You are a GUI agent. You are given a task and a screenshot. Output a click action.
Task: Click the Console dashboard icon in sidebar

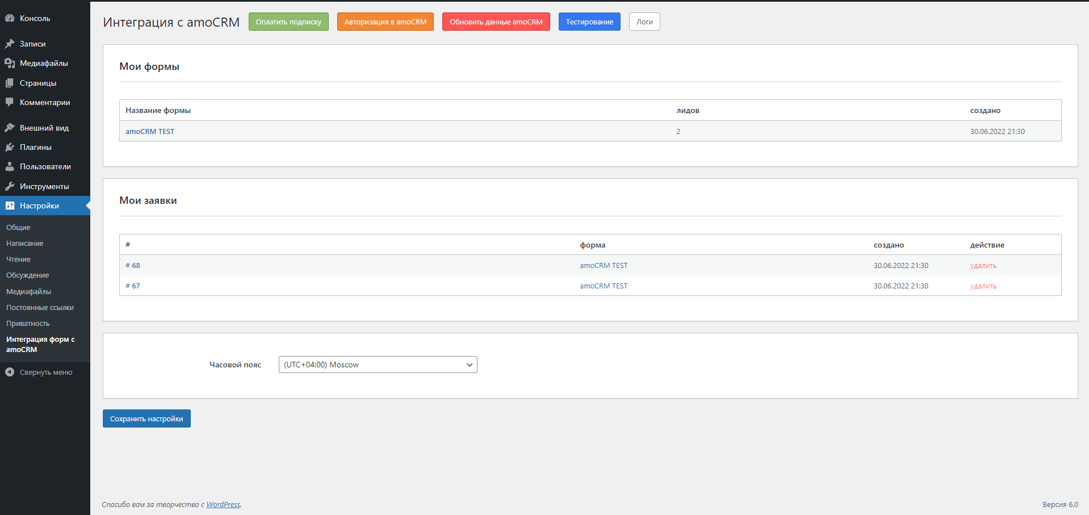pyautogui.click(x=10, y=18)
